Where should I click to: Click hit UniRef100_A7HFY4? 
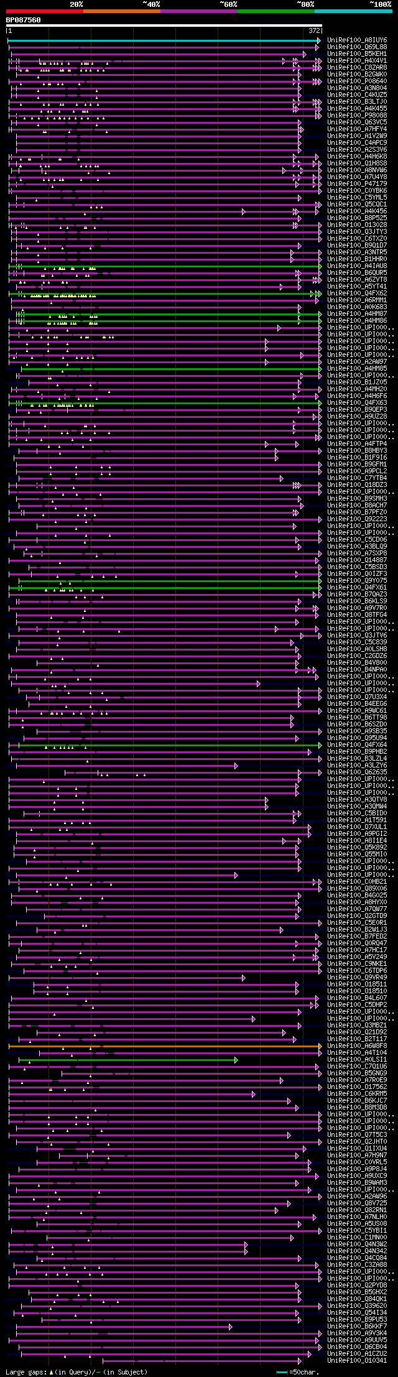pos(357,129)
